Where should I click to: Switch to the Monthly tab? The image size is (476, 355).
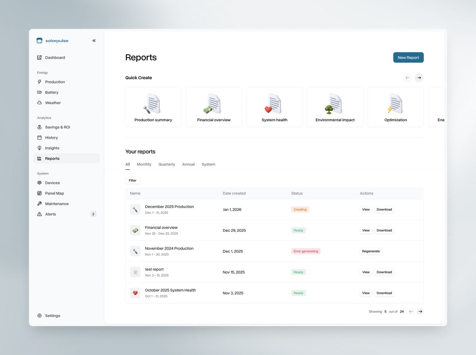pyautogui.click(x=144, y=164)
